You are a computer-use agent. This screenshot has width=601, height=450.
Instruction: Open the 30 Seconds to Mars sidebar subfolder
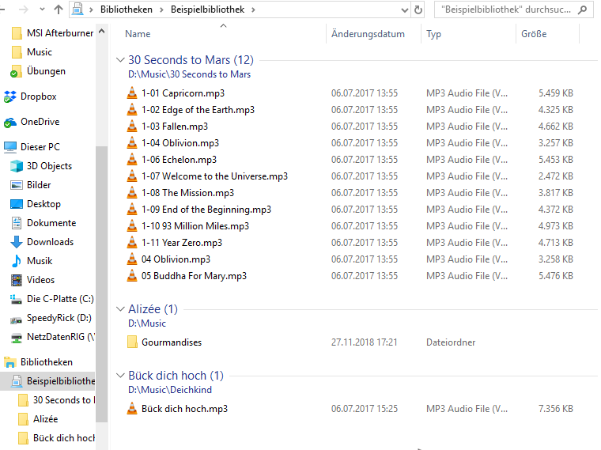pyautogui.click(x=56, y=400)
